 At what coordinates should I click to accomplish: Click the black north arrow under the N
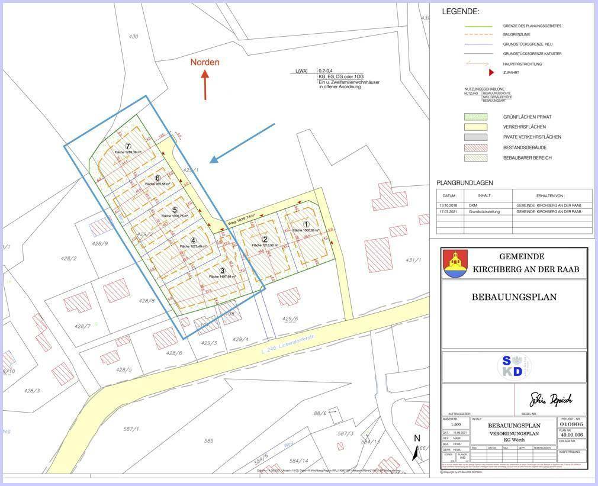tap(415, 453)
